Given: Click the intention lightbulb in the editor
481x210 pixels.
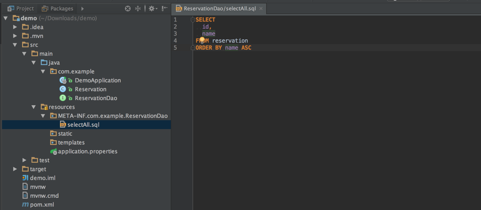Looking at the screenshot, I should point(202,40).
